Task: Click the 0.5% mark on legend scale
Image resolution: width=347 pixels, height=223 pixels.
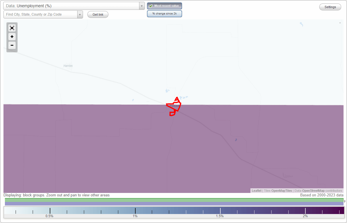Action: pyautogui.click(x=50, y=216)
